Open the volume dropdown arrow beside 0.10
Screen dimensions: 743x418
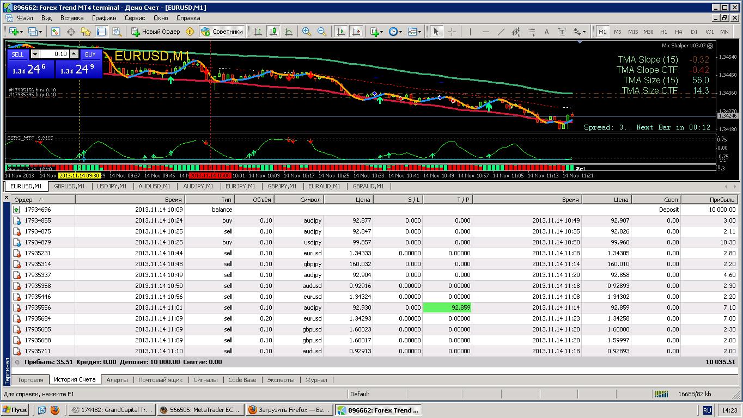pyautogui.click(x=35, y=54)
